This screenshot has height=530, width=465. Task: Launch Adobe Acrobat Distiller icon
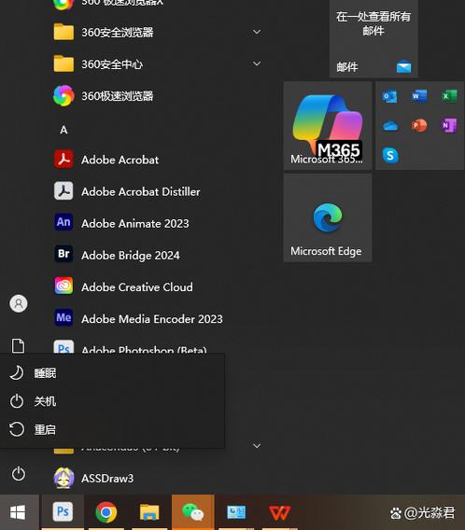[63, 191]
